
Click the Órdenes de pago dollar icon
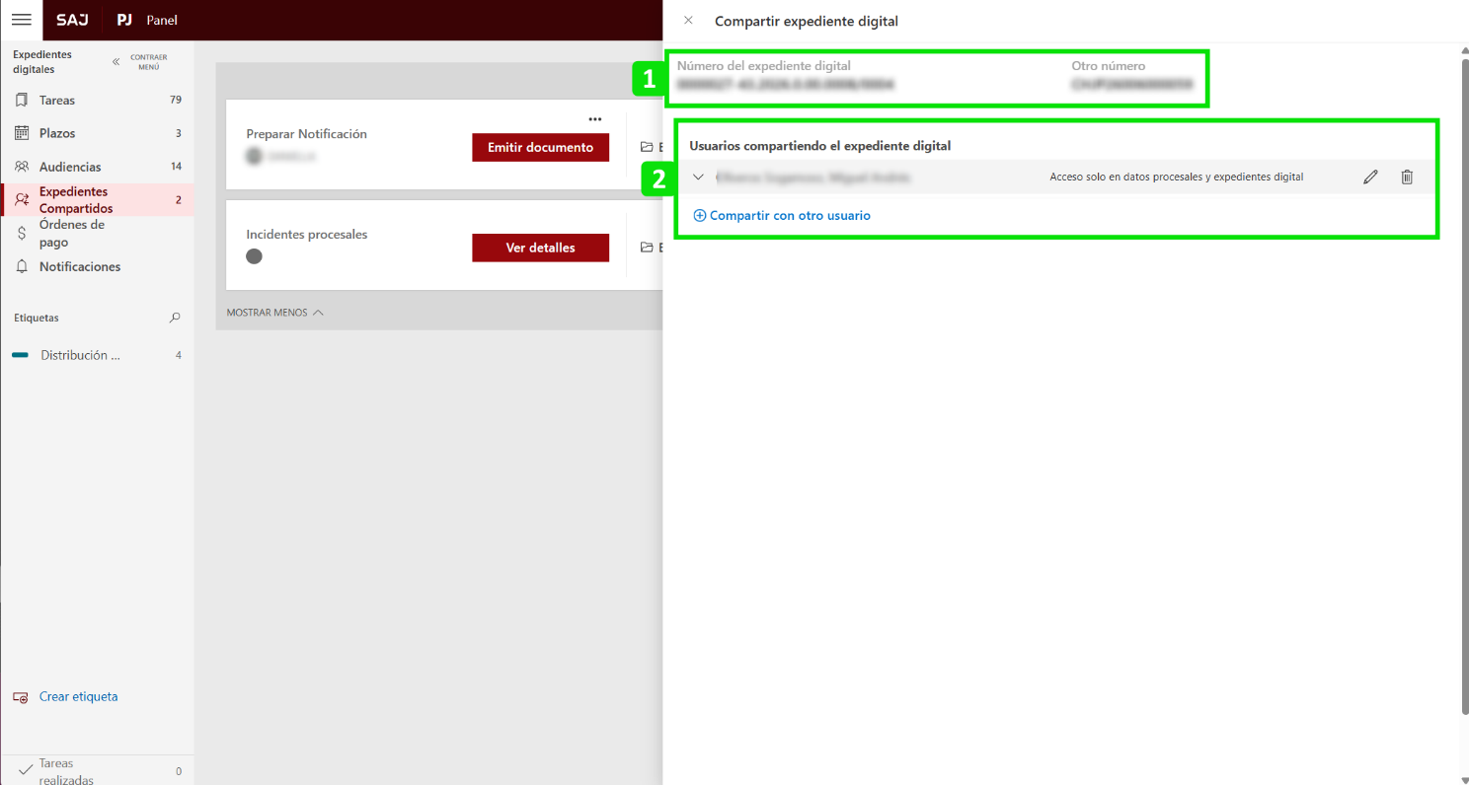click(x=22, y=234)
